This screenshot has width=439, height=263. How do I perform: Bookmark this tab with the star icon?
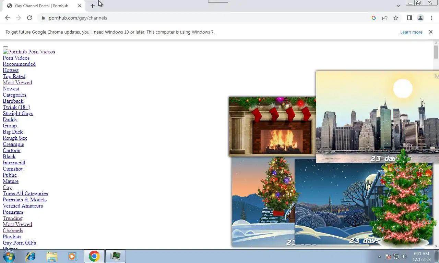[396, 18]
